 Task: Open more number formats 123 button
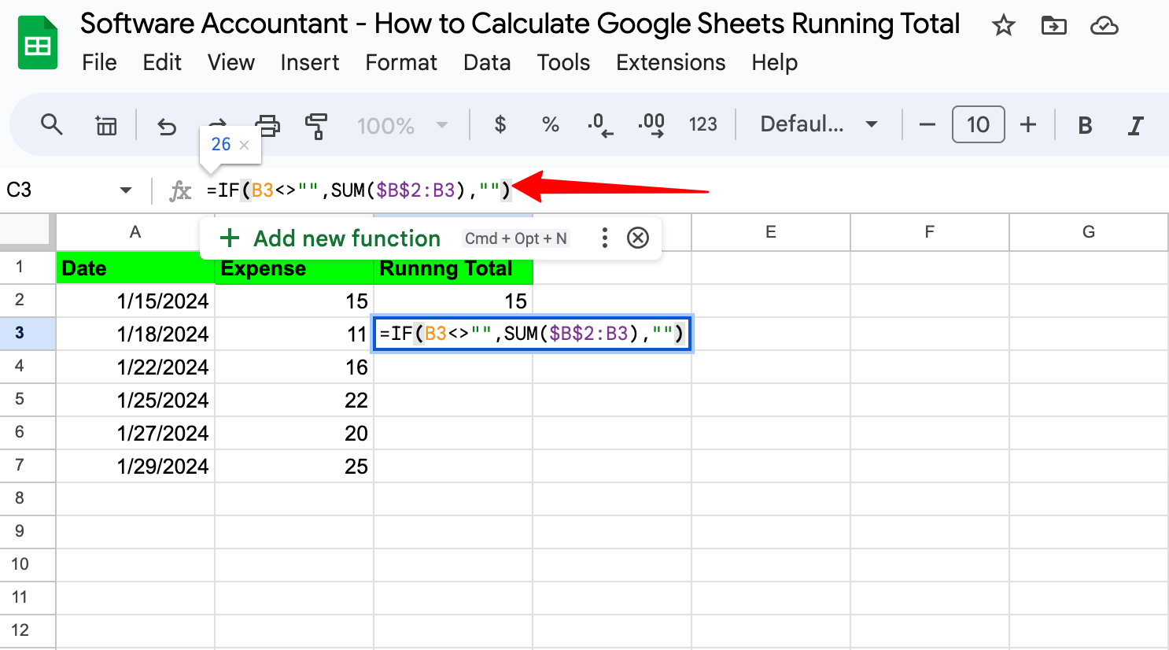click(703, 124)
